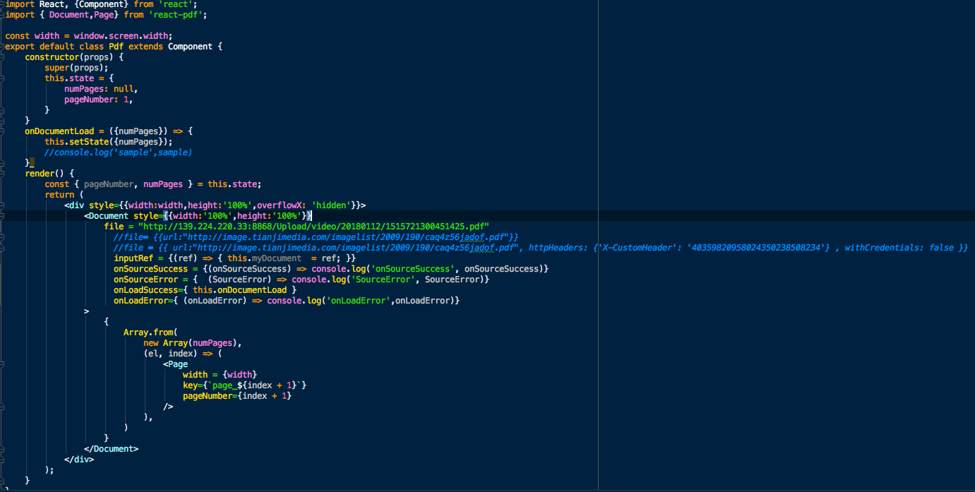Click 'pageNumber={index + 1}' prop

pos(237,396)
